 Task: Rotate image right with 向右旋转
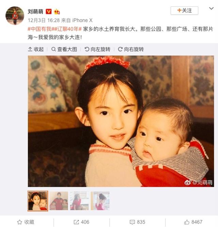[x=131, y=49]
